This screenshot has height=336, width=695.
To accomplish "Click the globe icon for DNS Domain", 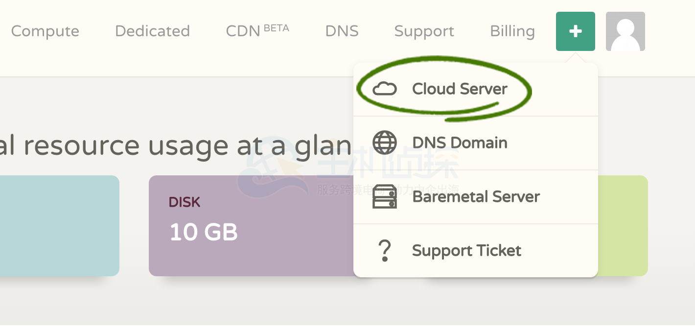I will (385, 143).
